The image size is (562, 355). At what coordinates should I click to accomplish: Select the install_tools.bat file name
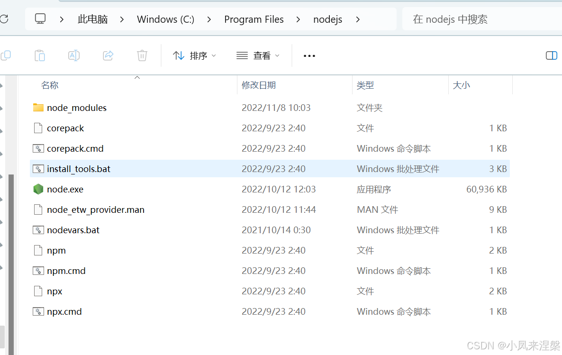coord(79,169)
